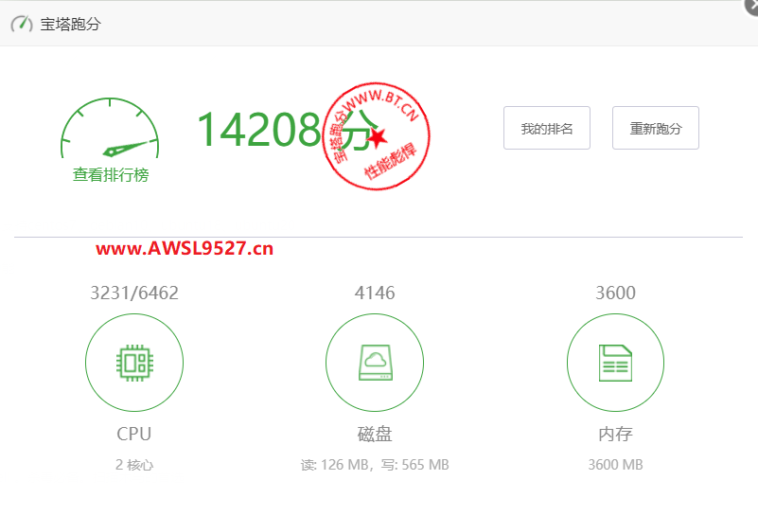Click the 磁盘 label
758x516 pixels.
[375, 434]
